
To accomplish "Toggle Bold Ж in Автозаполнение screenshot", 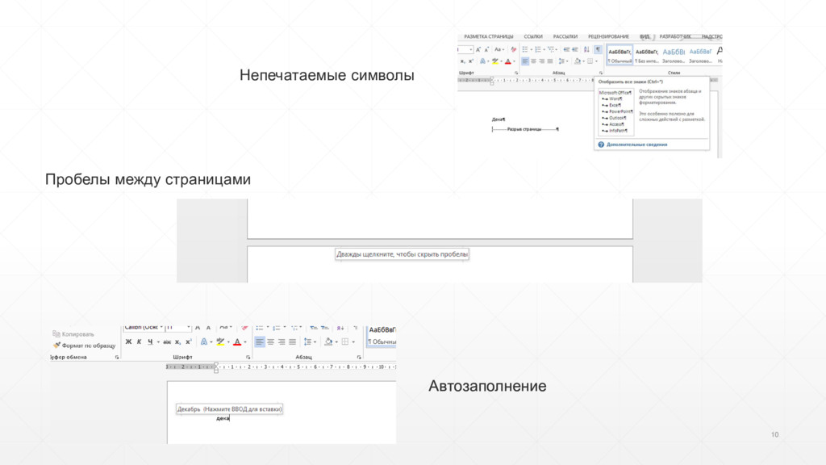I will (128, 342).
